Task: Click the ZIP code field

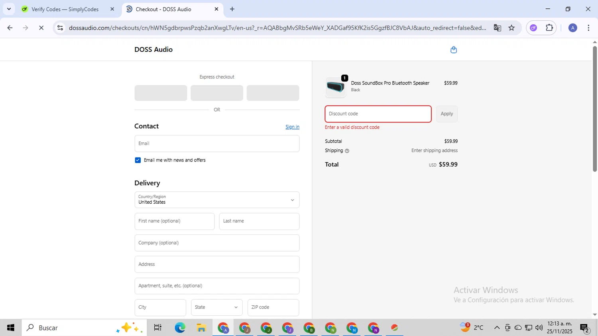Action: [273, 307]
